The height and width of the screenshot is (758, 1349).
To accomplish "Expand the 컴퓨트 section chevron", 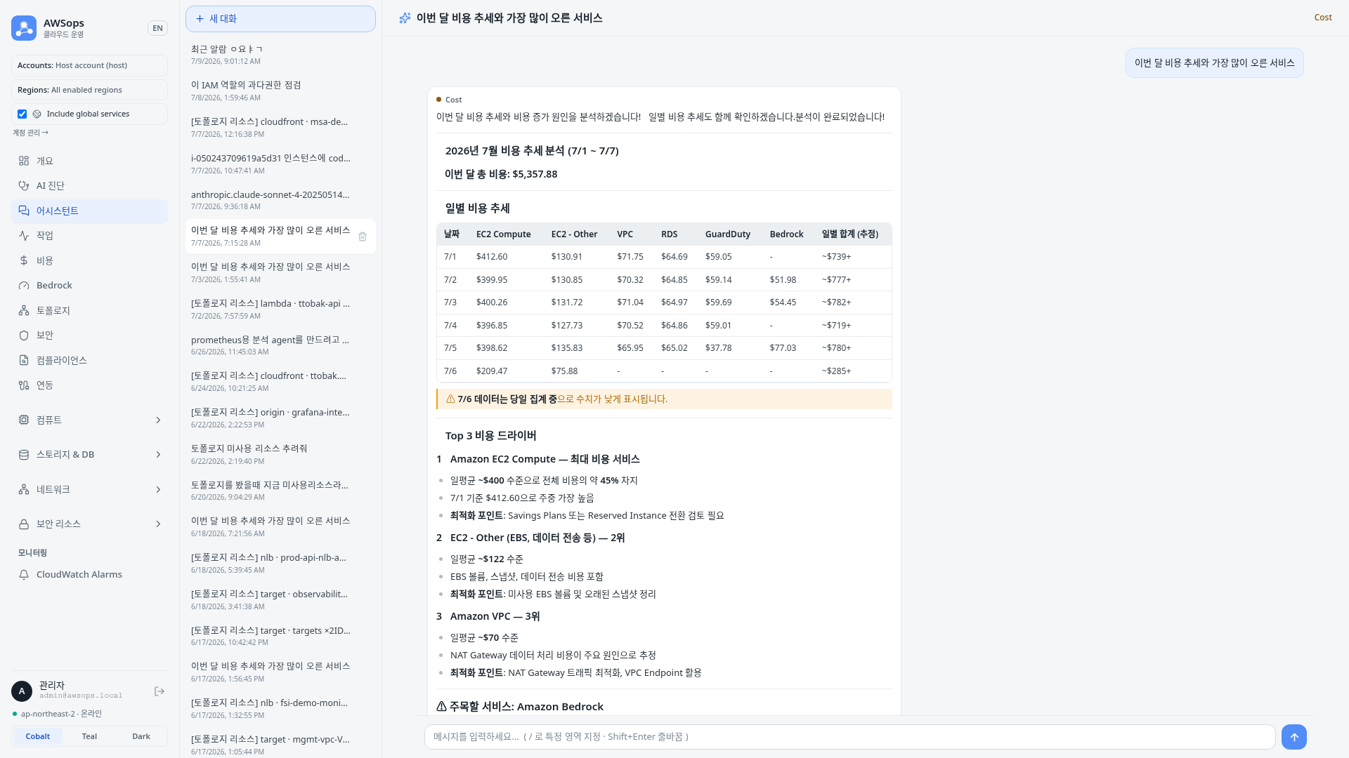I will [158, 420].
